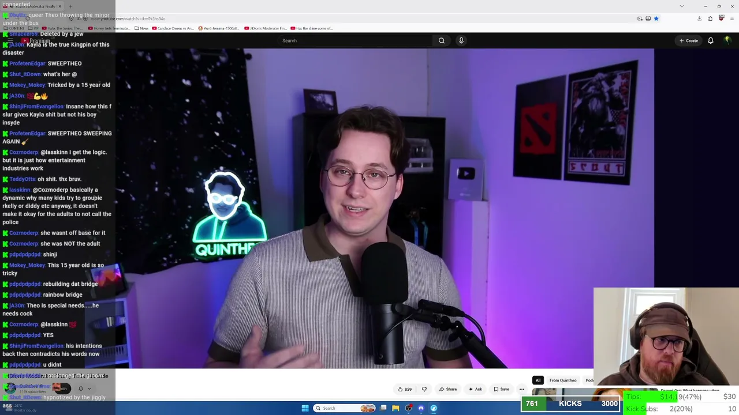Save the video to a playlist

point(501,389)
